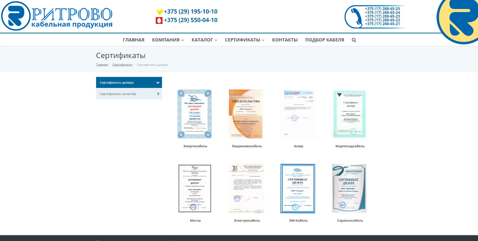Open the Алюр certificate thumbnail

click(298, 114)
